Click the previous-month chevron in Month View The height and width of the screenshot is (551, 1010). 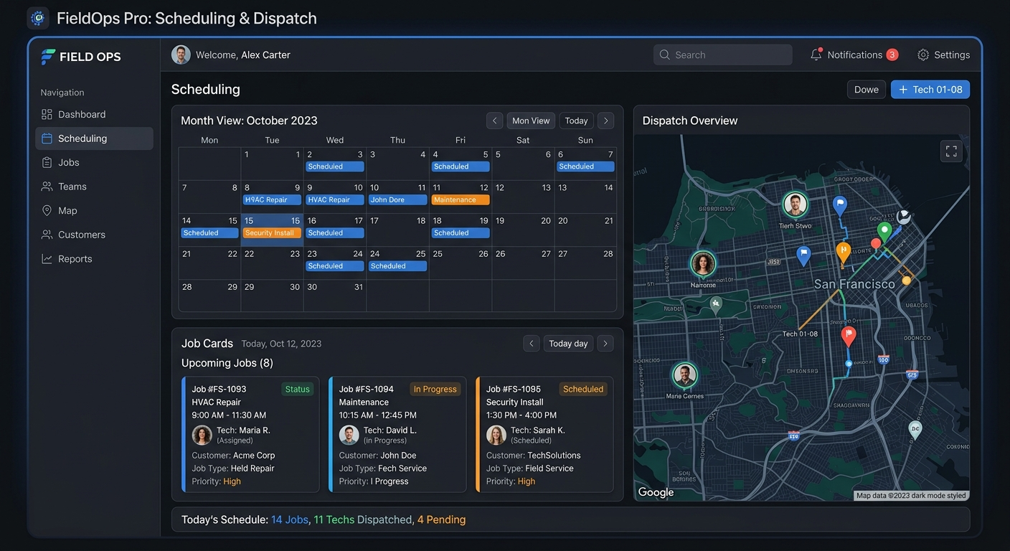494,120
